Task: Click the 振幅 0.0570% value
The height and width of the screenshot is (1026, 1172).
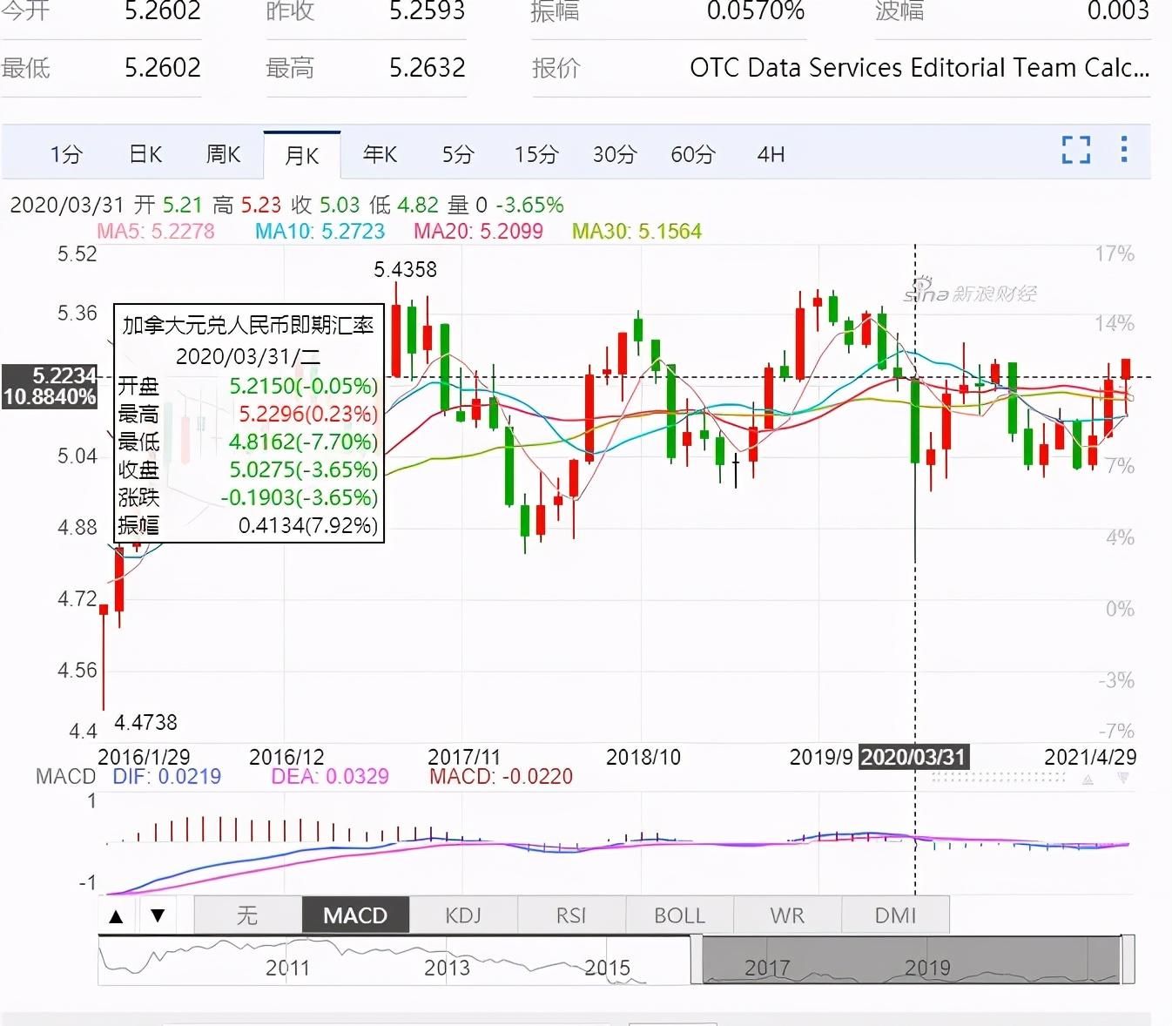Action: coord(756,10)
